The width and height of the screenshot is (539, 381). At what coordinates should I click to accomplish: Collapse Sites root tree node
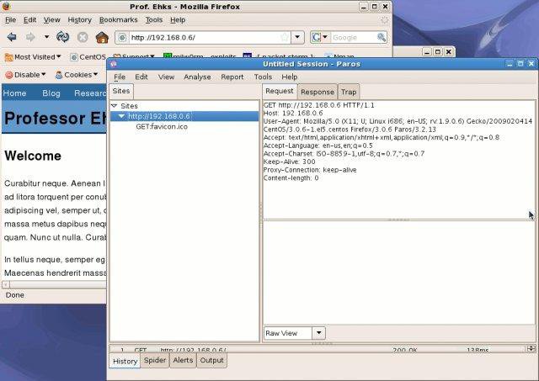click(x=115, y=106)
